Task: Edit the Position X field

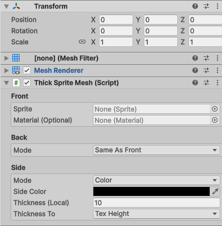Action: pyautogui.click(x=116, y=20)
